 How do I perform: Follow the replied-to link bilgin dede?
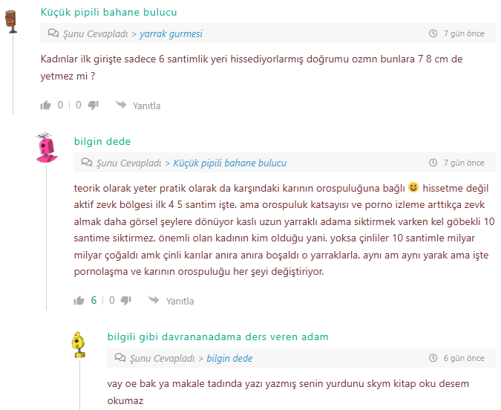[x=229, y=358]
